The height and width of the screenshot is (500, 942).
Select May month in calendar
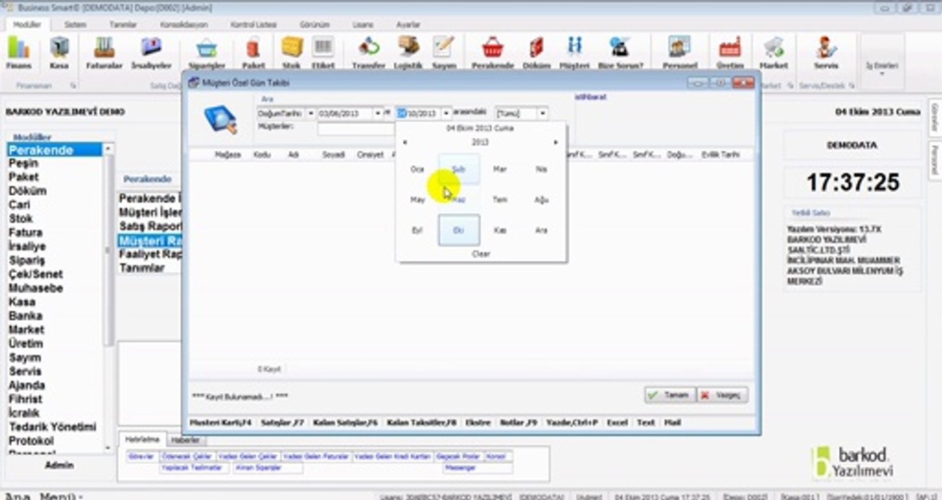[x=417, y=200]
